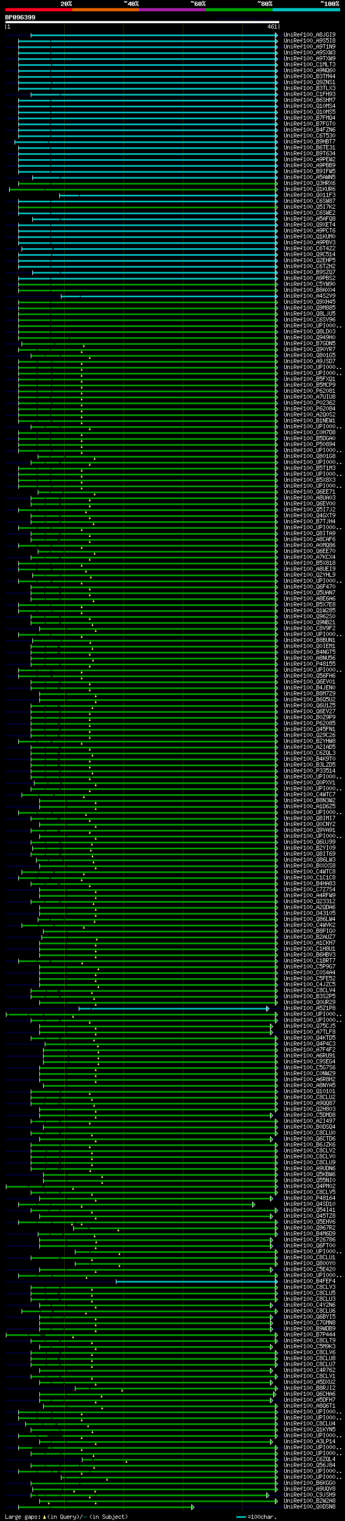Select hit label UniRef100_Q011F3
The height and width of the screenshot is (1521, 345).
coord(309,195)
